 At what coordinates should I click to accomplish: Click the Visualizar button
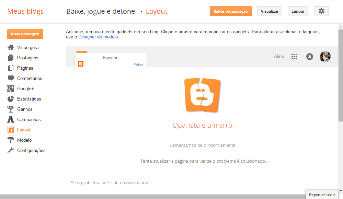[270, 11]
